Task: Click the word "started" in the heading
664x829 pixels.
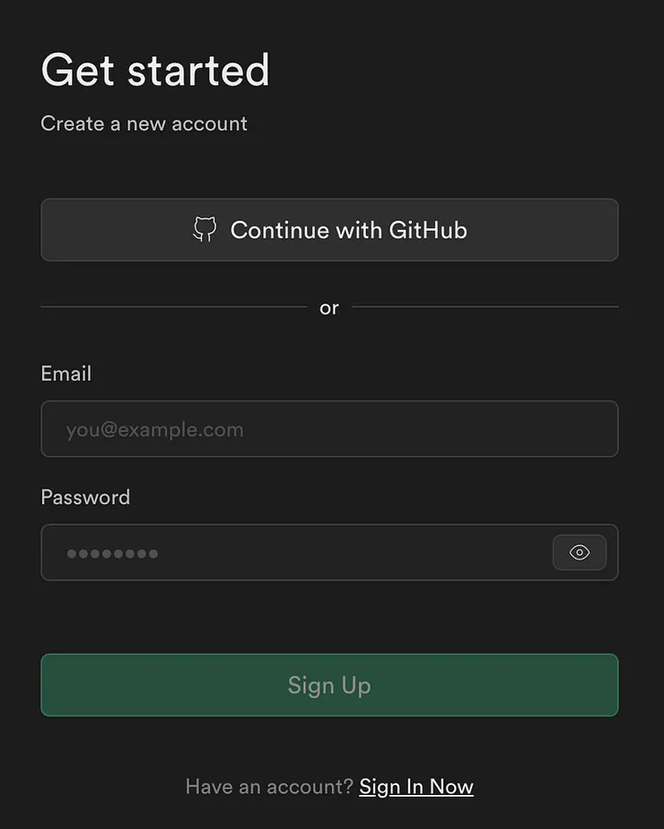Action: point(198,70)
